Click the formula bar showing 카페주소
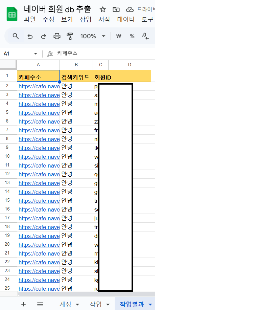 [106, 53]
